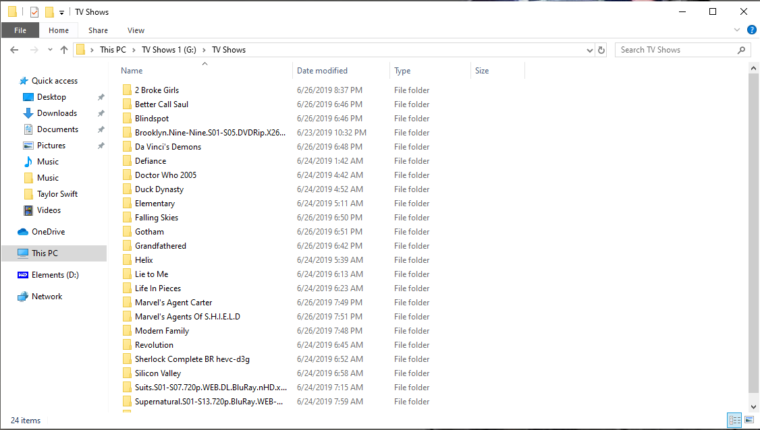This screenshot has width=760, height=430.
Task: Click the TV Shows breadcrumb segment
Action: pyautogui.click(x=229, y=50)
